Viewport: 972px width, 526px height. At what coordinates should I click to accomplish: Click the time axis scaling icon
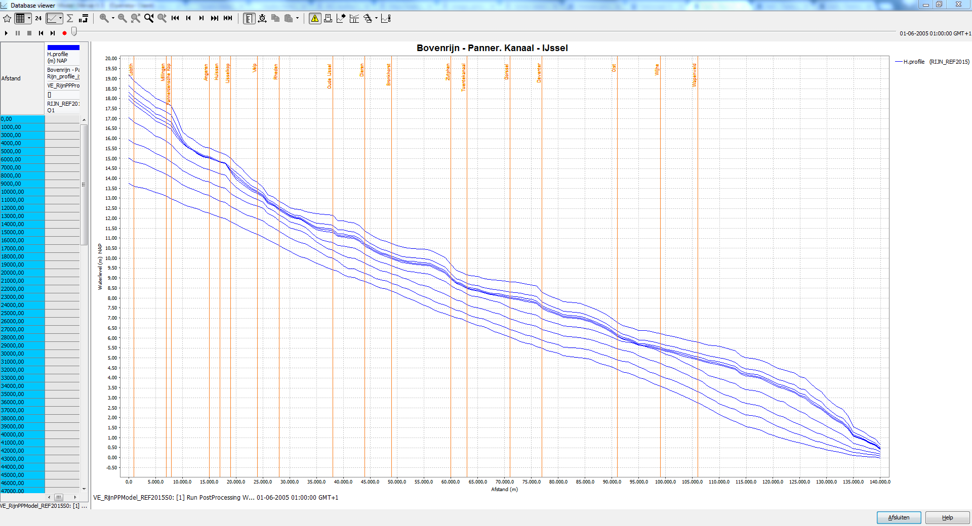pos(262,18)
